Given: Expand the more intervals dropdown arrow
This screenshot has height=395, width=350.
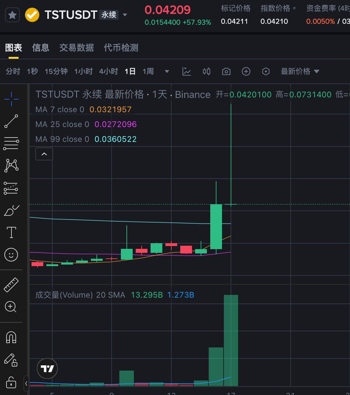Looking at the screenshot, I should click(167, 71).
